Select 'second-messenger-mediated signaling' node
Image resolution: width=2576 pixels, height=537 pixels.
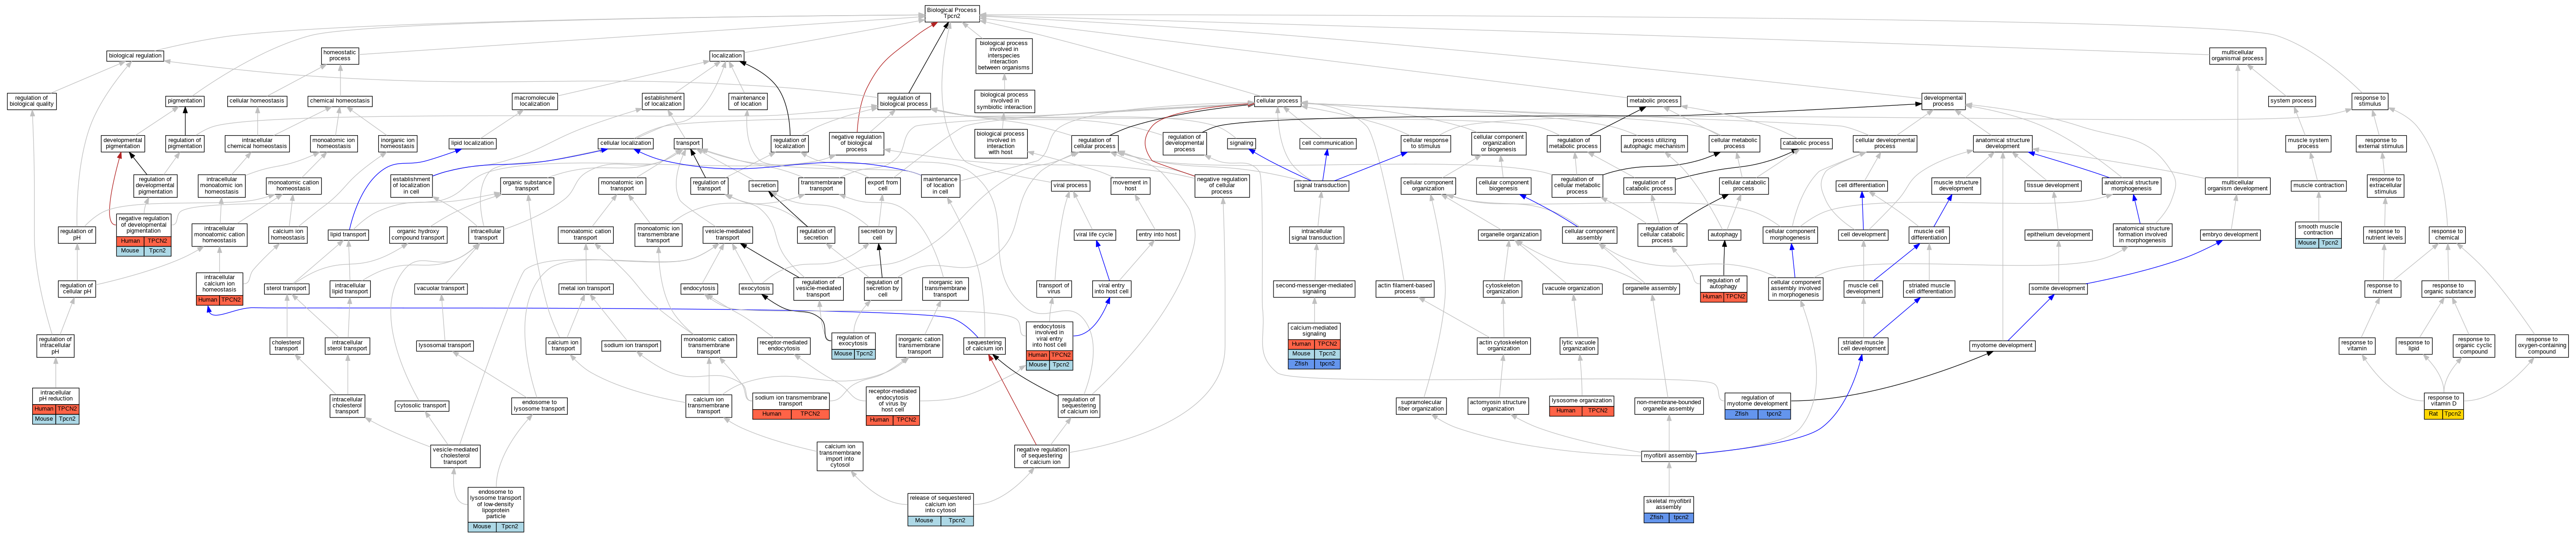(x=1314, y=289)
